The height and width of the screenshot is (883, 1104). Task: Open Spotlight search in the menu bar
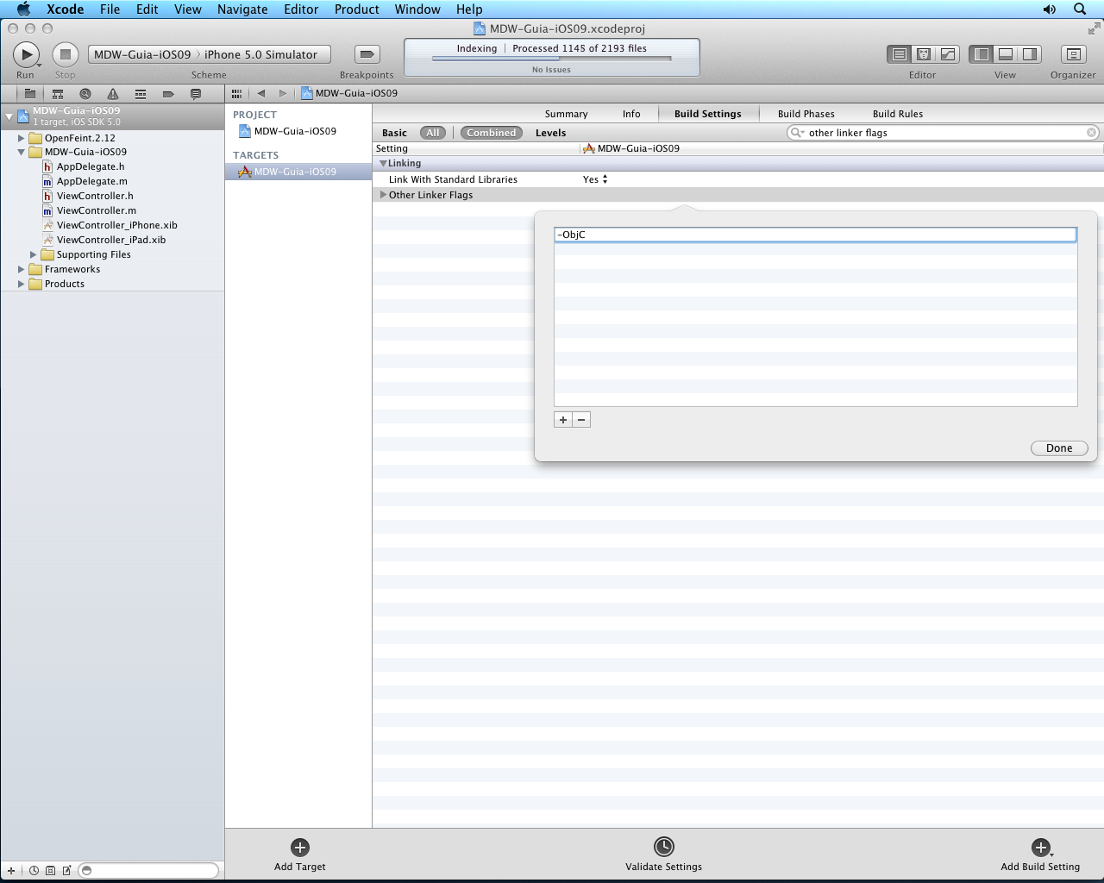point(1079,9)
